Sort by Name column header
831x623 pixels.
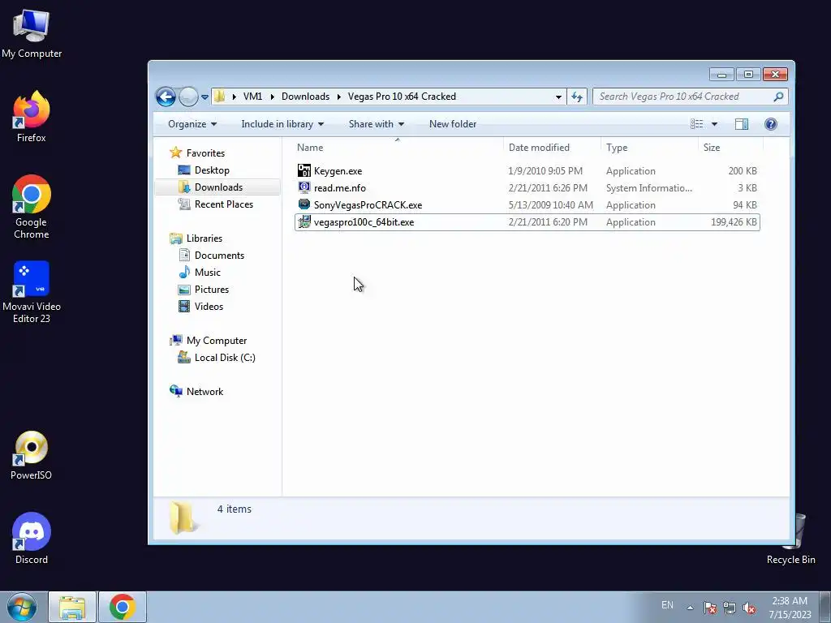click(x=310, y=148)
